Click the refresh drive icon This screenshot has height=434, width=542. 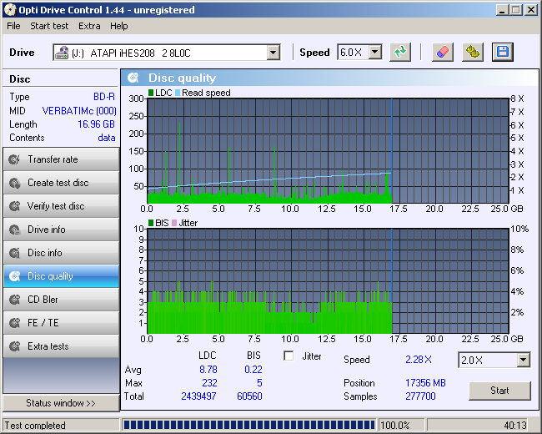point(400,53)
